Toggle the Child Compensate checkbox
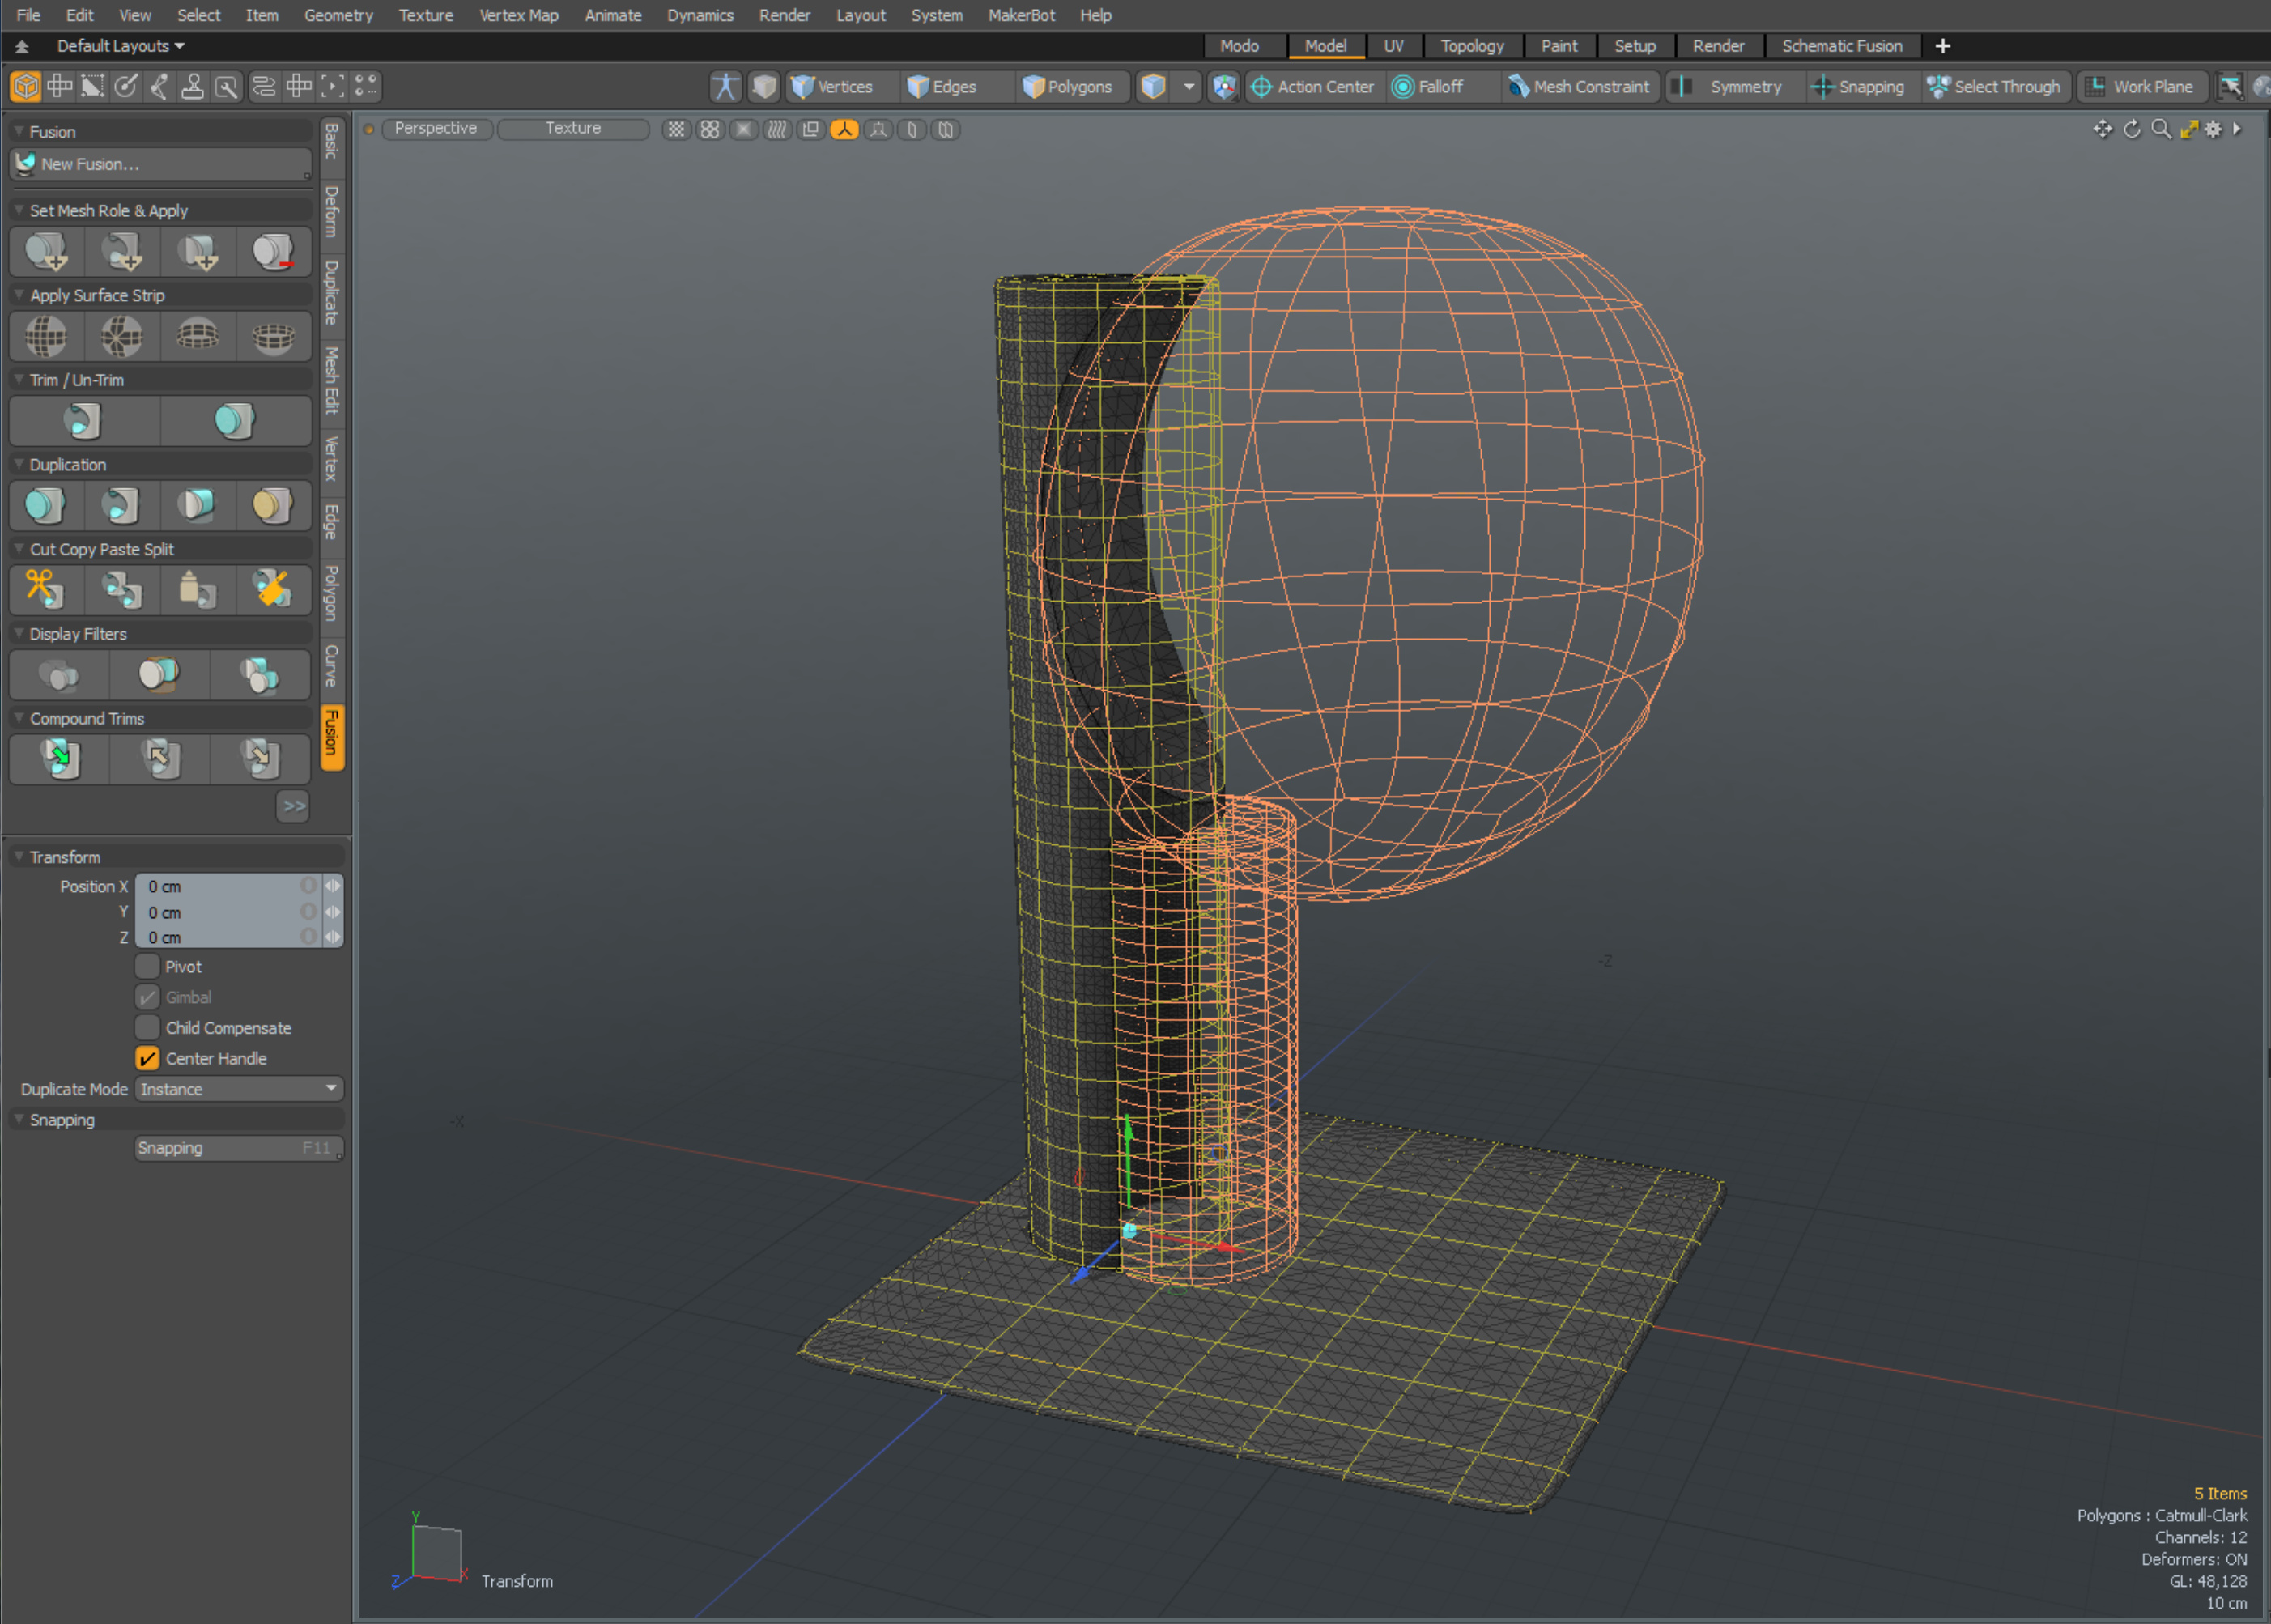The image size is (2271, 1624). pyautogui.click(x=147, y=1027)
